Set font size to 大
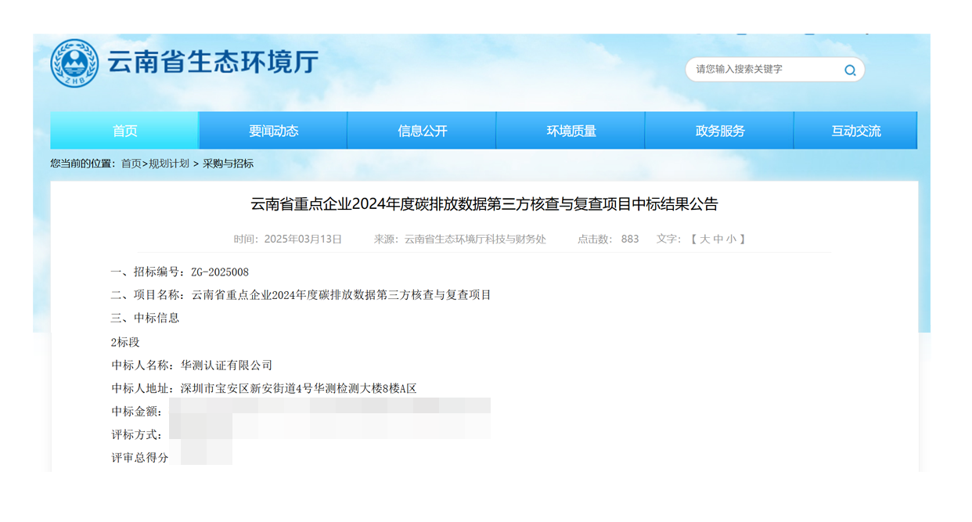This screenshot has width=972, height=522. 704,239
